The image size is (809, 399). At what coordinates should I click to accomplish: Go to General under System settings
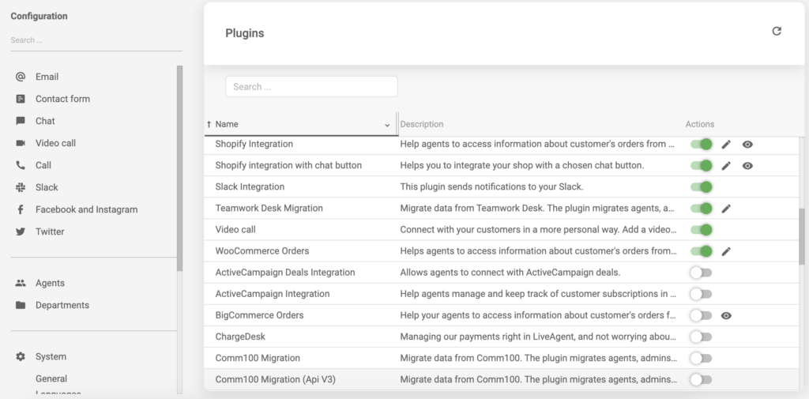click(x=51, y=378)
